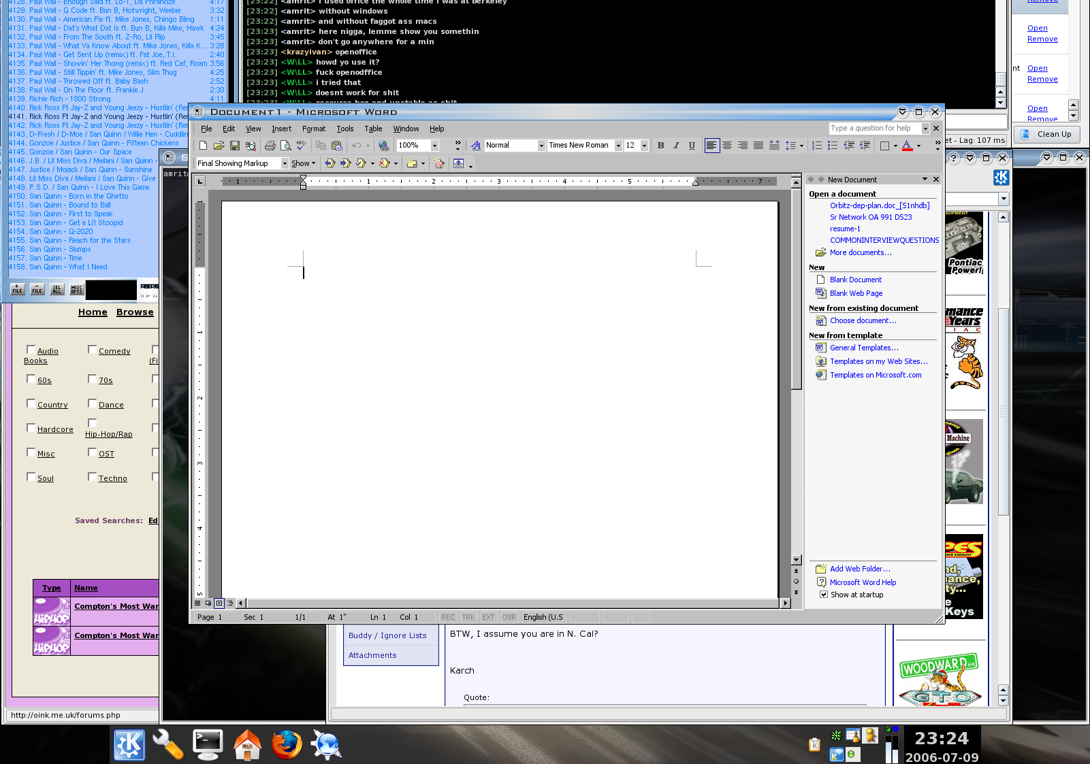Open font color dropdown arrow

click(x=918, y=146)
